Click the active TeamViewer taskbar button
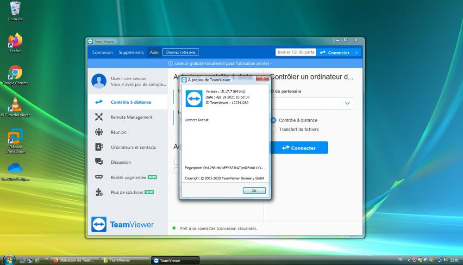463x265 pixels. coord(175,260)
